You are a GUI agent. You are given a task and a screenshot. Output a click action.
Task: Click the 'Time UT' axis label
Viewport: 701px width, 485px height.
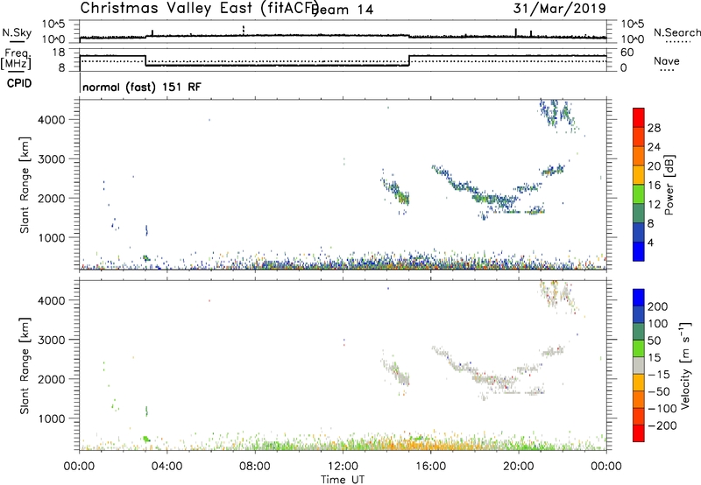(x=343, y=480)
